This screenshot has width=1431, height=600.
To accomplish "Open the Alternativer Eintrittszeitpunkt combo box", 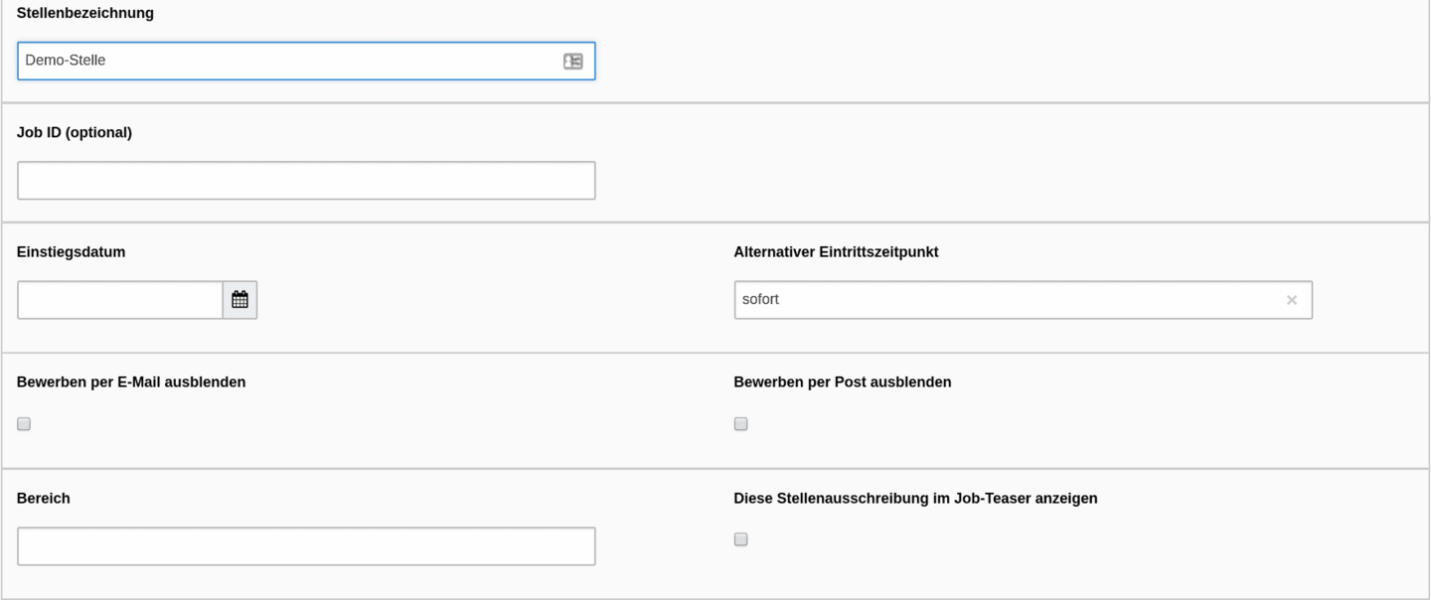I will point(1023,300).
